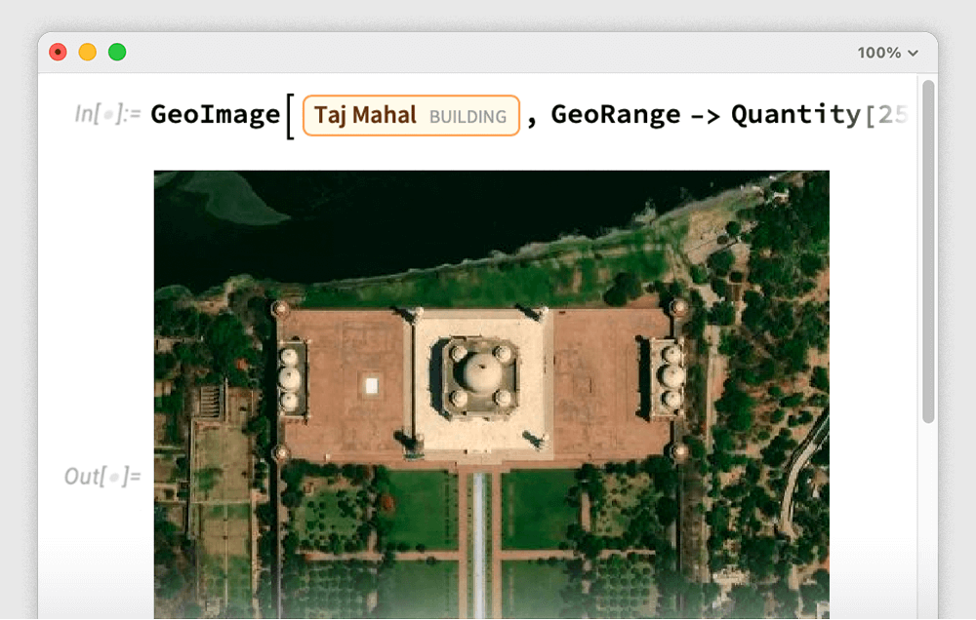Click the BUILDING type label in entity

click(x=468, y=117)
